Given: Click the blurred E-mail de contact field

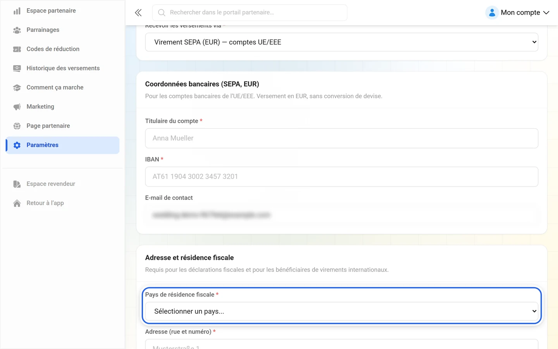Looking at the screenshot, I should [342, 215].
